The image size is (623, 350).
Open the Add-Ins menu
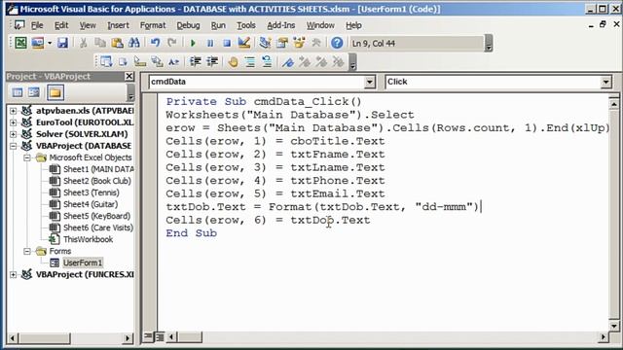[x=281, y=25]
